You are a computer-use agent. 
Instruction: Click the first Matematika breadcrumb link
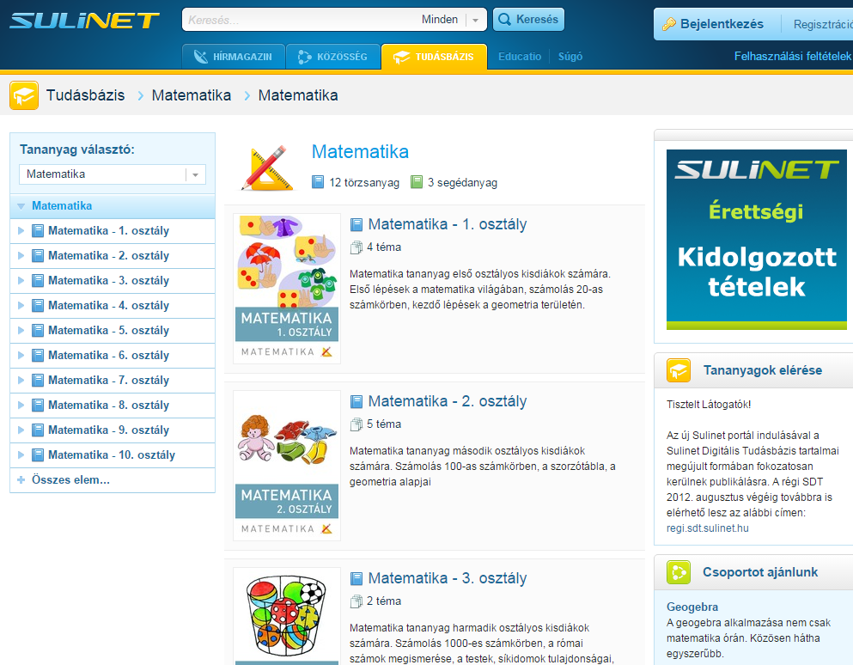191,95
